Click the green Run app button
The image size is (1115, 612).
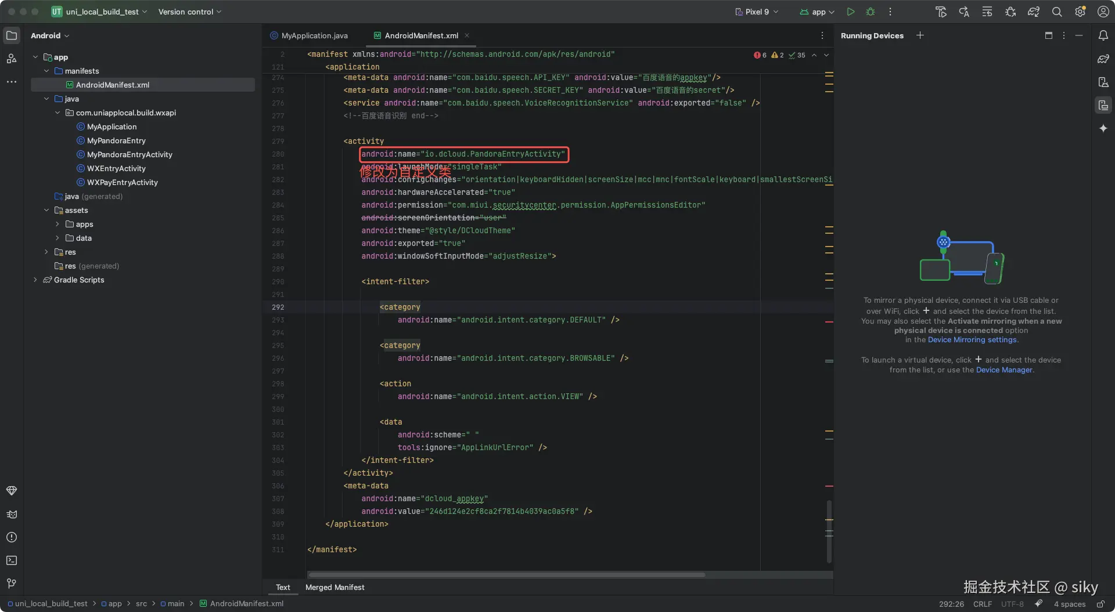(x=850, y=12)
